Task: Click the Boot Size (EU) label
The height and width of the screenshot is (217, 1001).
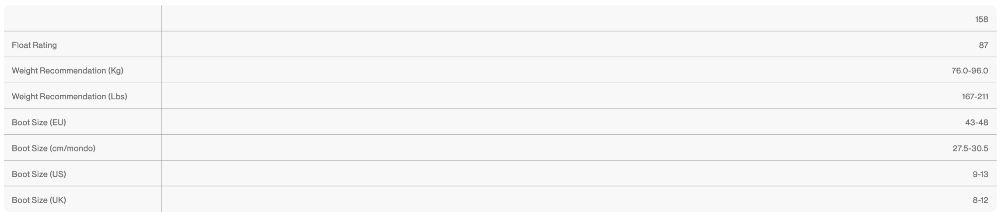Action: click(x=38, y=122)
